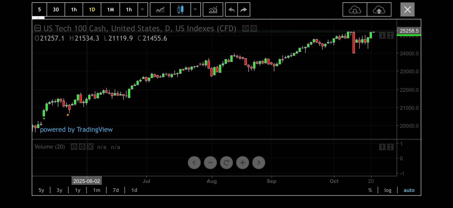Viewport: 453px width, 208px height.
Task: Collapse the US Tech 100 legend
Action: [38, 28]
